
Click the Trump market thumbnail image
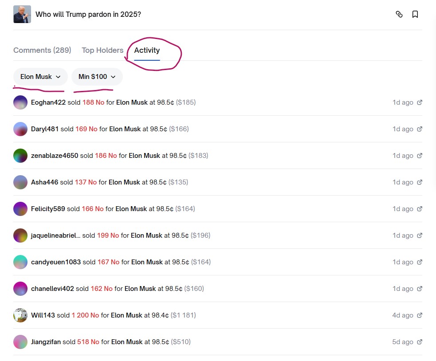[22, 14]
